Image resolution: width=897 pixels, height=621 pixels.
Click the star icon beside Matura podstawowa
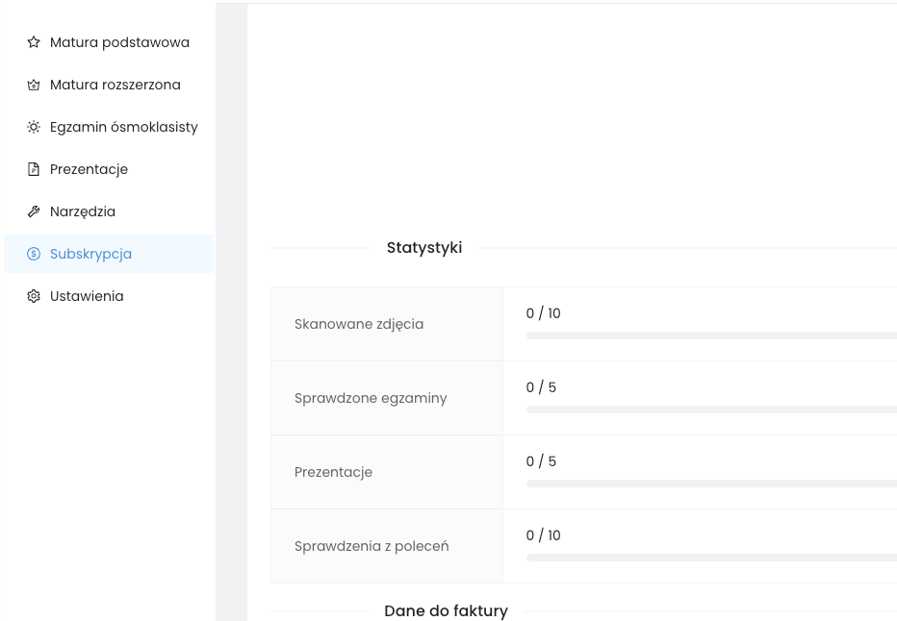pyautogui.click(x=34, y=42)
